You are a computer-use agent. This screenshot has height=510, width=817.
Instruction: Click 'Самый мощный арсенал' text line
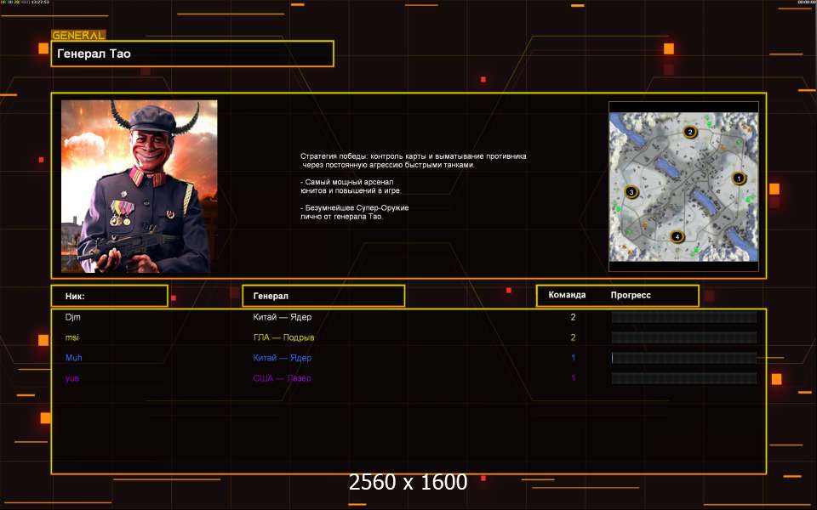point(347,182)
